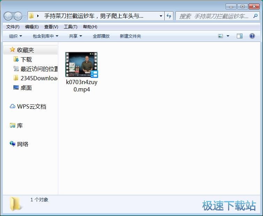This screenshot has height=216, width=263.
Task: Select 收藏夹 in navigation pane
Action: coord(31,50)
